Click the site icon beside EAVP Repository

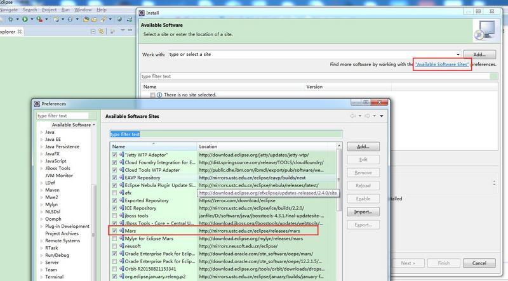(121, 178)
